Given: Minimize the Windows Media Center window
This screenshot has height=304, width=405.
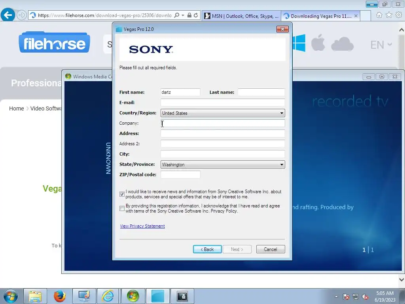Looking at the screenshot, I should (369, 77).
